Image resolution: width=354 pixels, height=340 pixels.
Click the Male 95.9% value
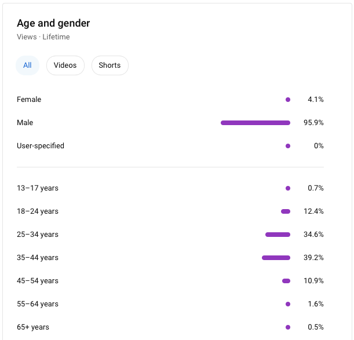click(x=314, y=123)
